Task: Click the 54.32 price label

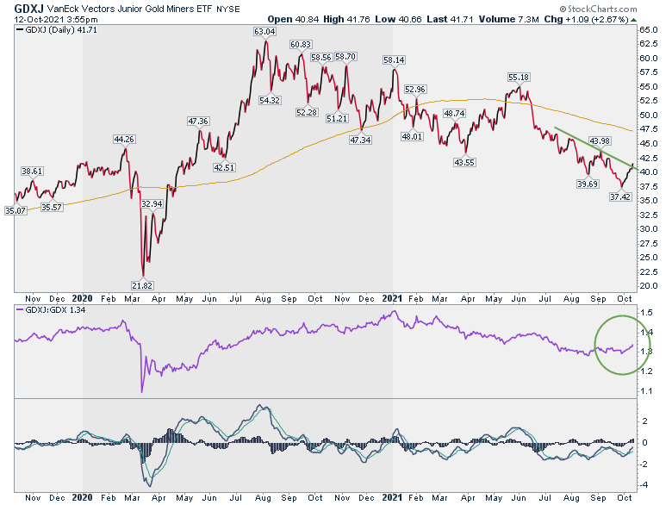Action: tap(270, 100)
